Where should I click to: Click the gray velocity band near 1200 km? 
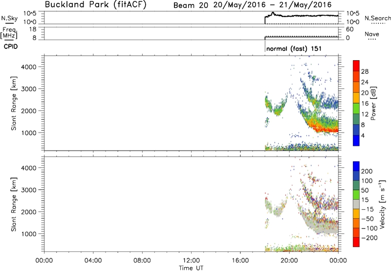tap(324, 227)
